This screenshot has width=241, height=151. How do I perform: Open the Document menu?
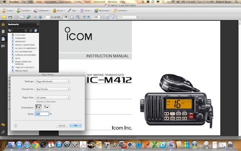pos(50,2)
